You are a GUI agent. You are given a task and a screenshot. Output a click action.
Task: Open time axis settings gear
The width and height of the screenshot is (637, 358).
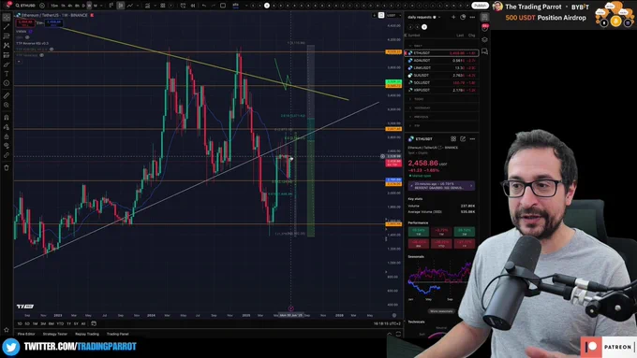coord(394,315)
